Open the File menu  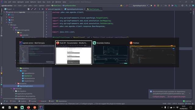click(x=5, y=2)
